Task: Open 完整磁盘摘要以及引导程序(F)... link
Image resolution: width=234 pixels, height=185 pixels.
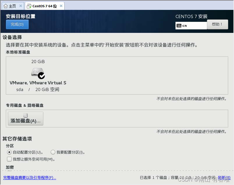Action: tap(30, 177)
